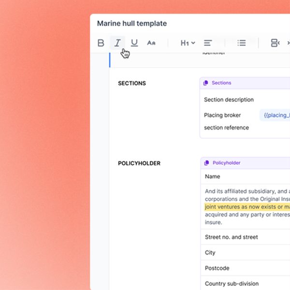
Task: Click the Placing broker label
Action: (222, 115)
